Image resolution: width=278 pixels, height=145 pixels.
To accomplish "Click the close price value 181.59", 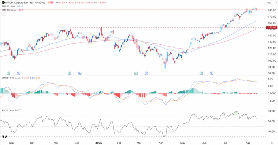I will tap(89, 3).
